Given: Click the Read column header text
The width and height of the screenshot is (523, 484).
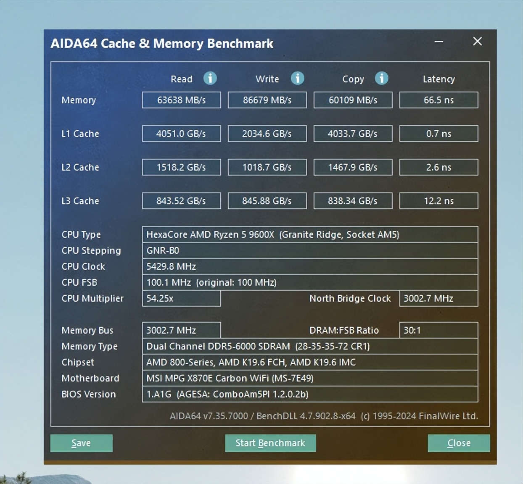Looking at the screenshot, I should [181, 79].
